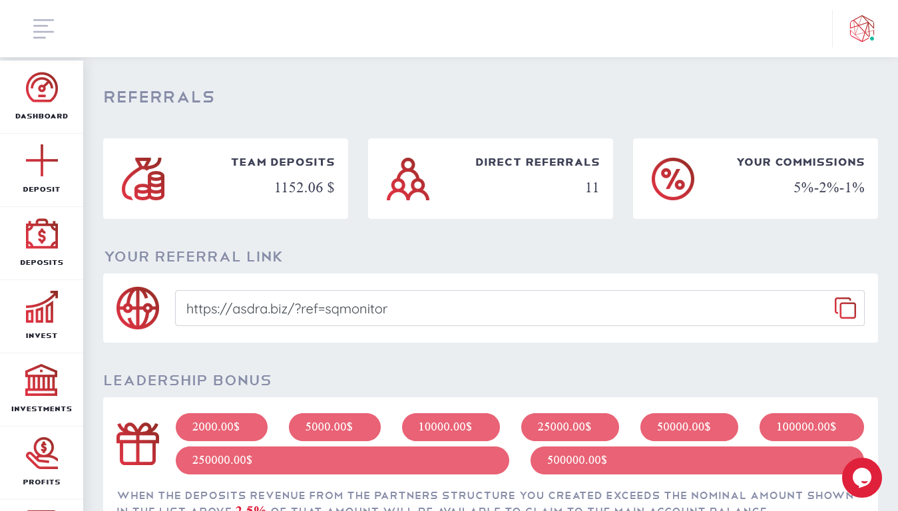
Task: Choose the 10000.00$ bonus level
Action: (x=451, y=427)
